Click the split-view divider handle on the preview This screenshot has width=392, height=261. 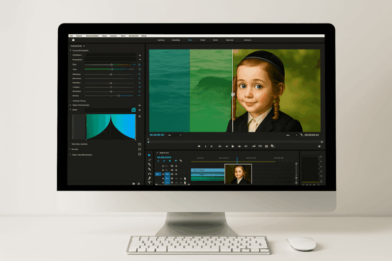(x=233, y=95)
